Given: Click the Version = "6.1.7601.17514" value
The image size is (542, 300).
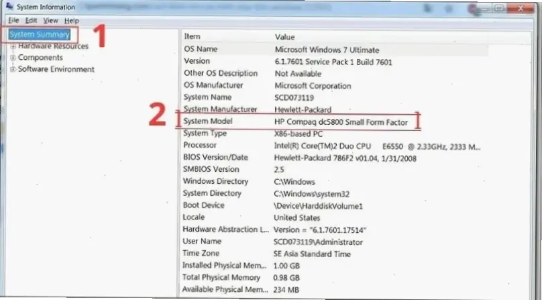Looking at the screenshot, I should coord(320,230).
